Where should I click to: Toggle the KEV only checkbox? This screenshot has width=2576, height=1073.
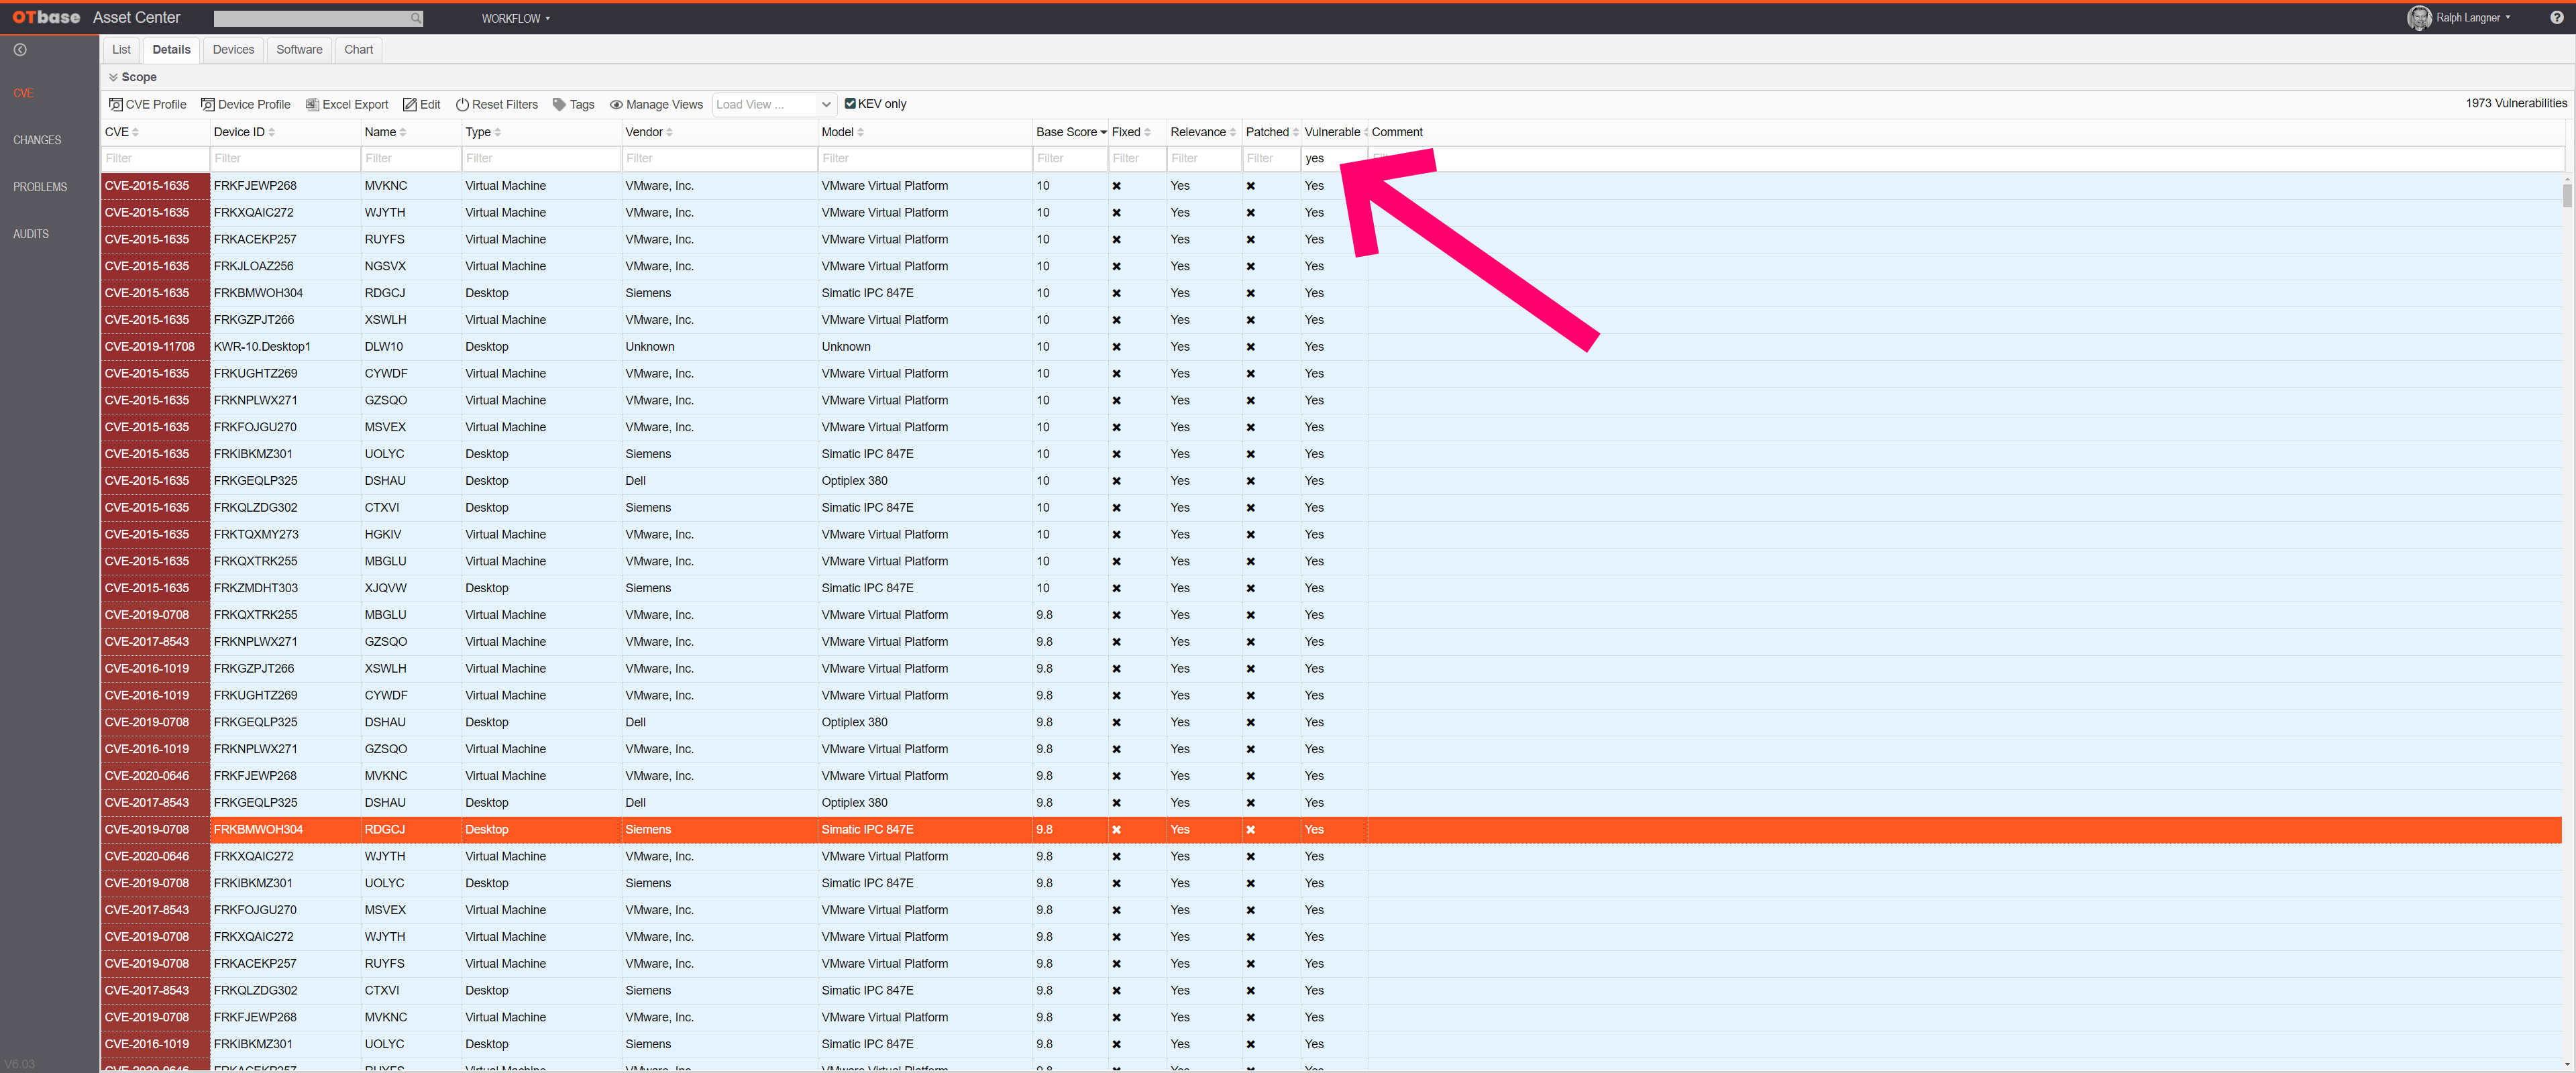click(x=850, y=104)
